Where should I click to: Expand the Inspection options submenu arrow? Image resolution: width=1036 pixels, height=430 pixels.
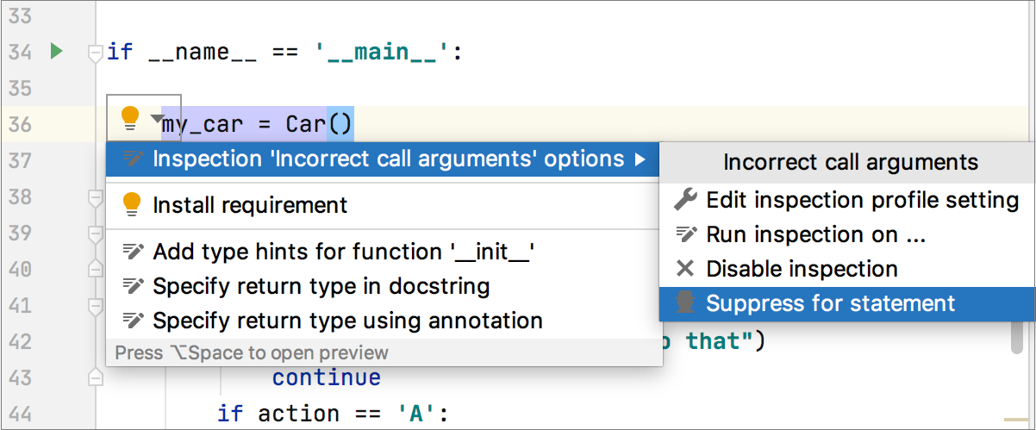tap(640, 159)
